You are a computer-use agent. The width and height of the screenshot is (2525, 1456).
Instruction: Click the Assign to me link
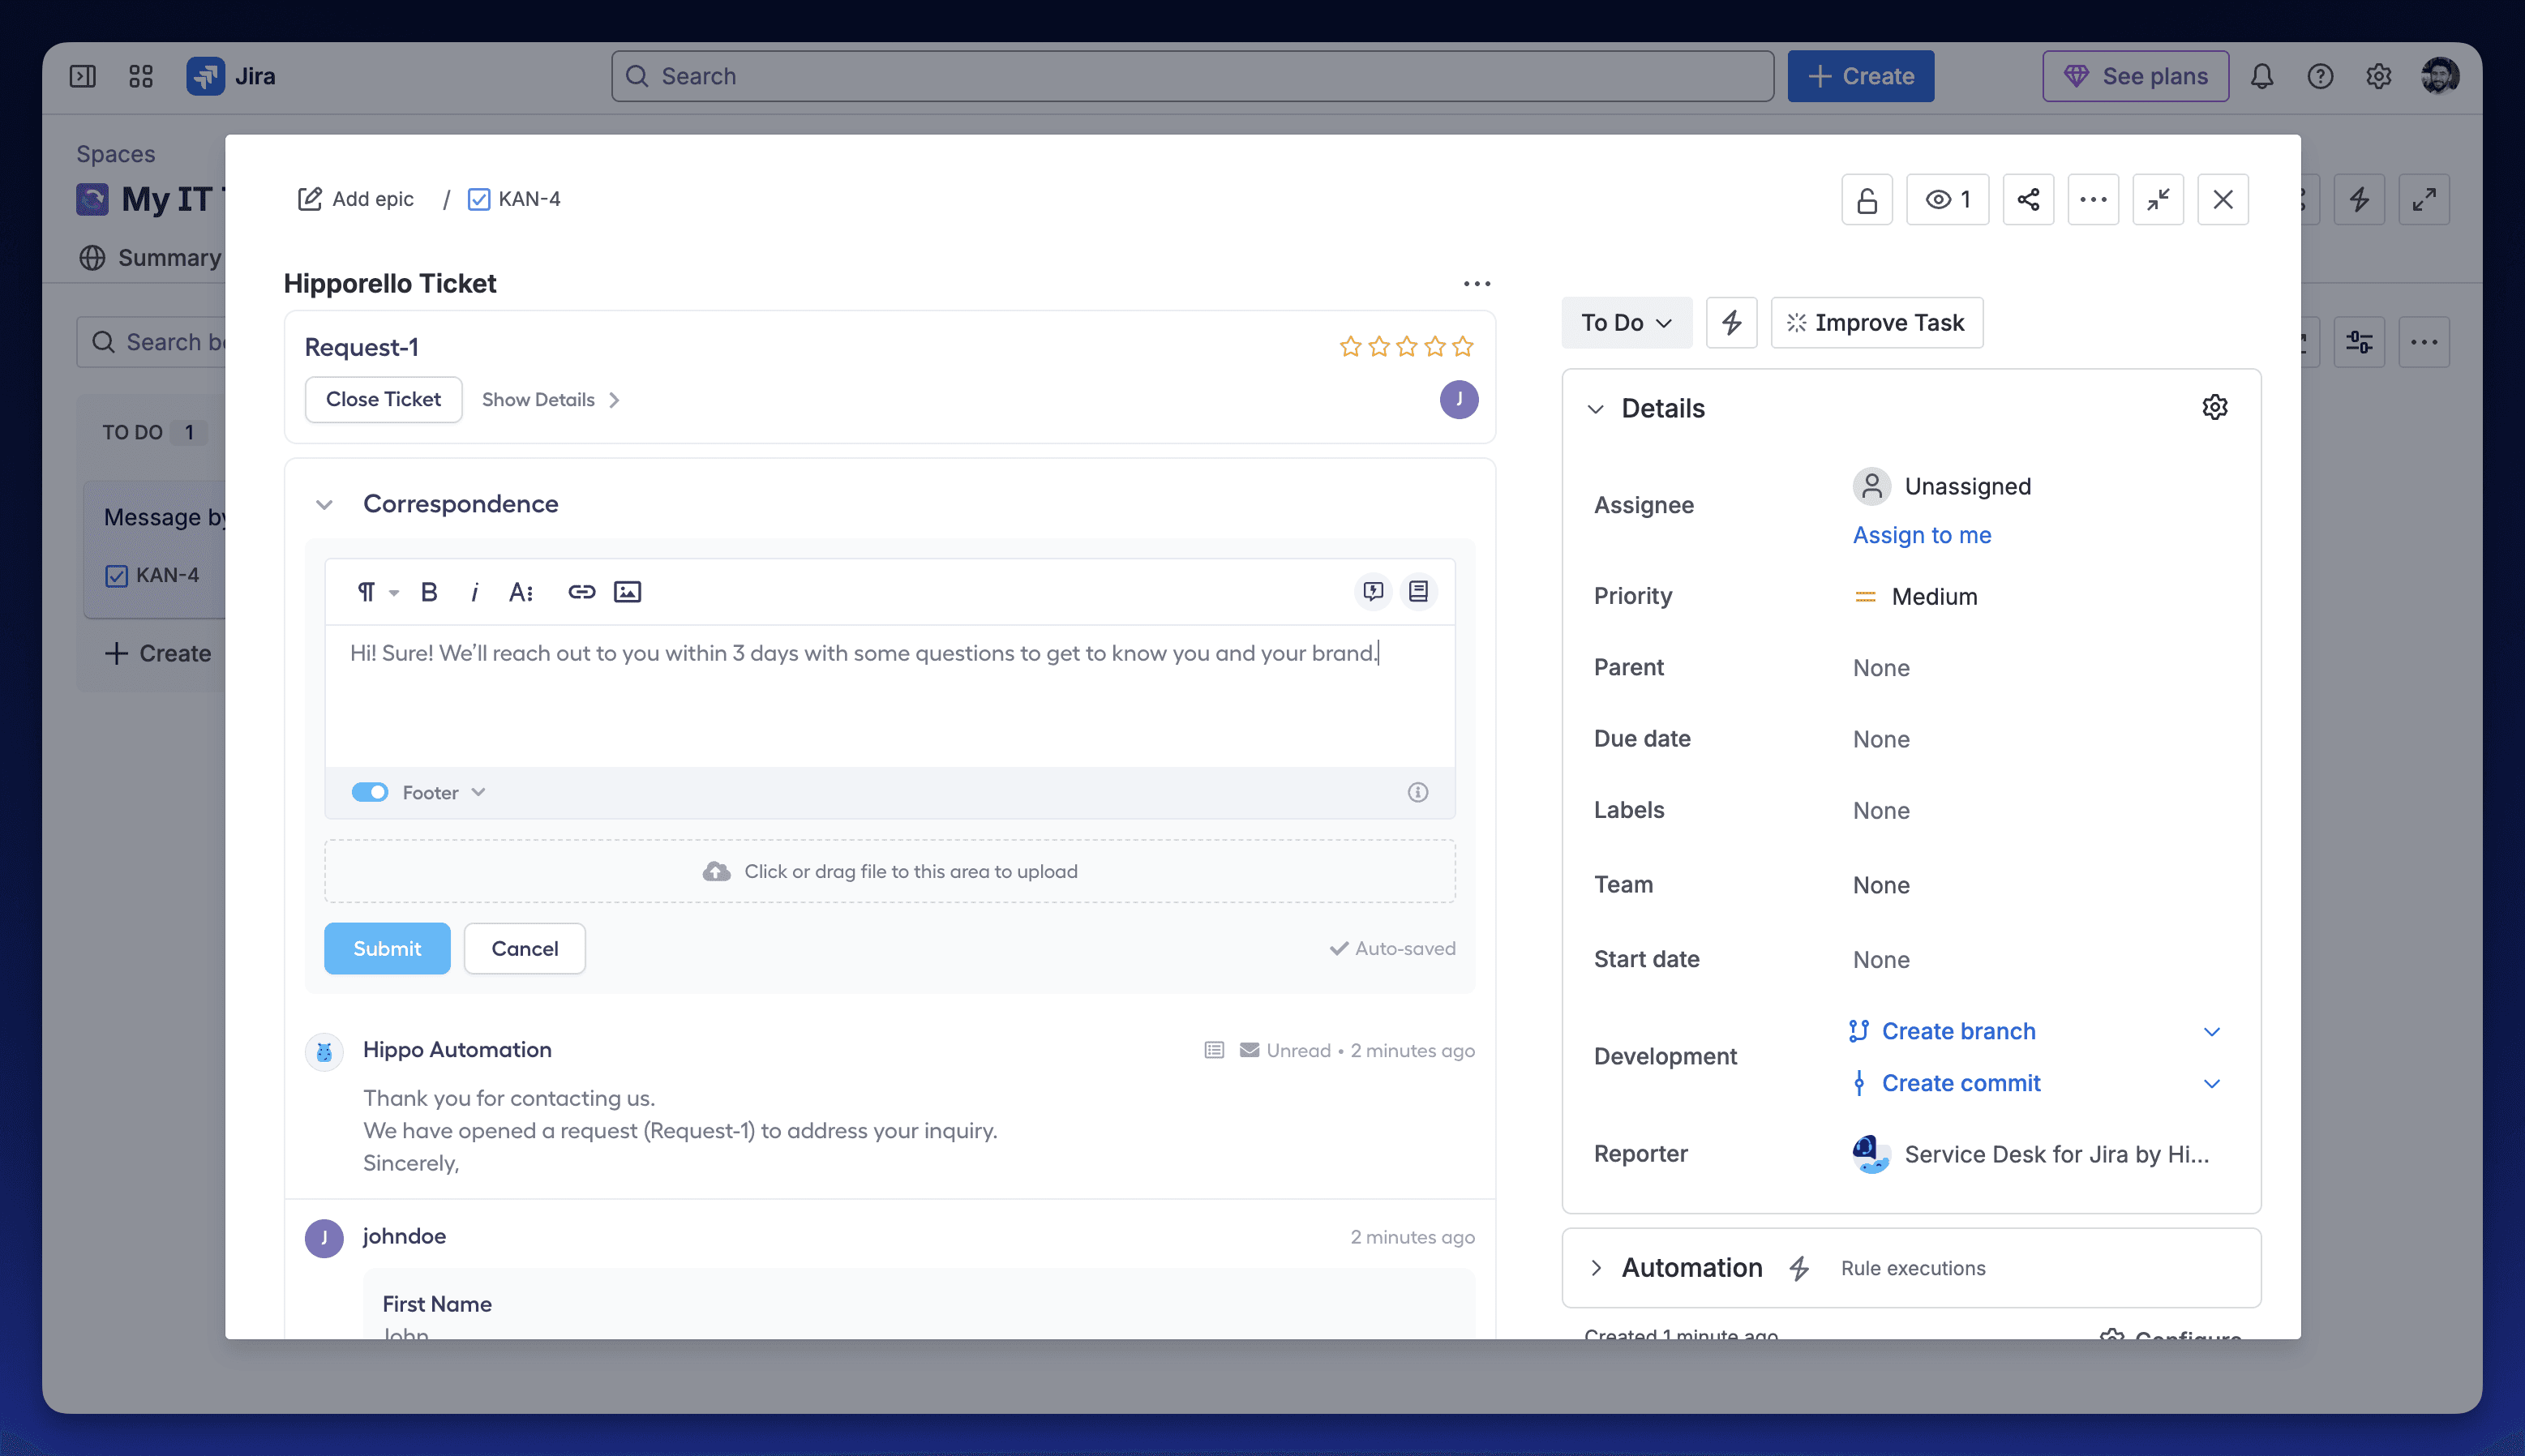(1921, 535)
